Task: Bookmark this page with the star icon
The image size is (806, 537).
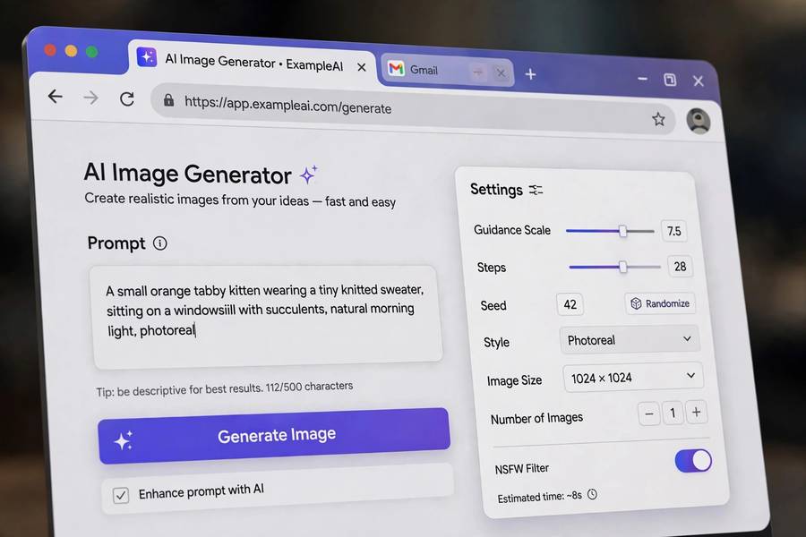Action: pyautogui.click(x=658, y=119)
